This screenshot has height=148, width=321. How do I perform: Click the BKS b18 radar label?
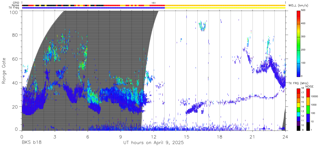coord(31,143)
